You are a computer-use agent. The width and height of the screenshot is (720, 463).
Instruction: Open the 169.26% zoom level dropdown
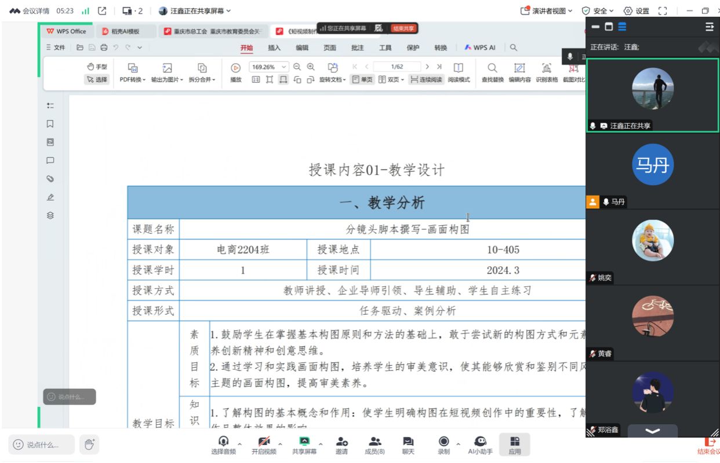click(x=283, y=67)
